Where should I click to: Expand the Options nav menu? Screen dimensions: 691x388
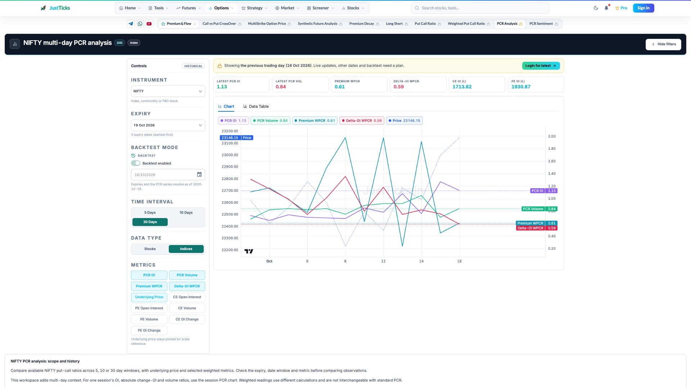(x=221, y=8)
